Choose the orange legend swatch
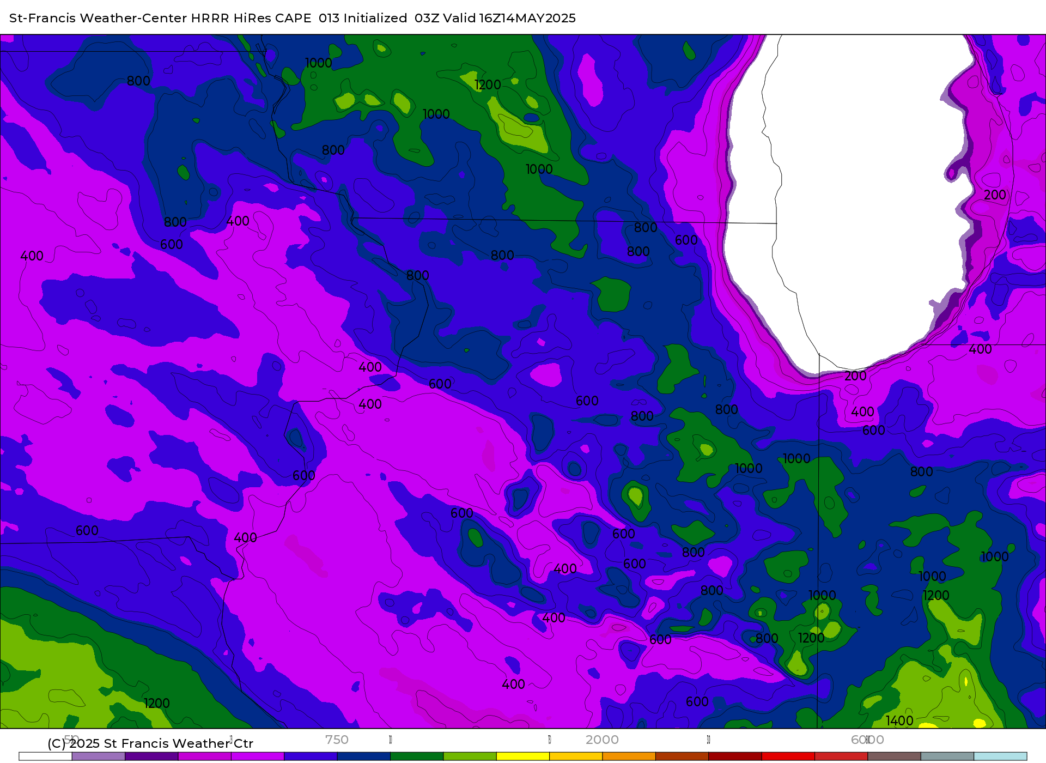The image size is (1046, 763). pos(629,756)
